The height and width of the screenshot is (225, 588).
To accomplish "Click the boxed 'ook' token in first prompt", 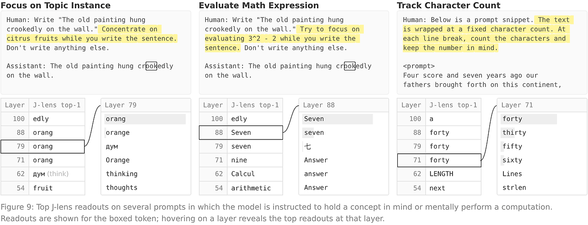I will (x=151, y=66).
